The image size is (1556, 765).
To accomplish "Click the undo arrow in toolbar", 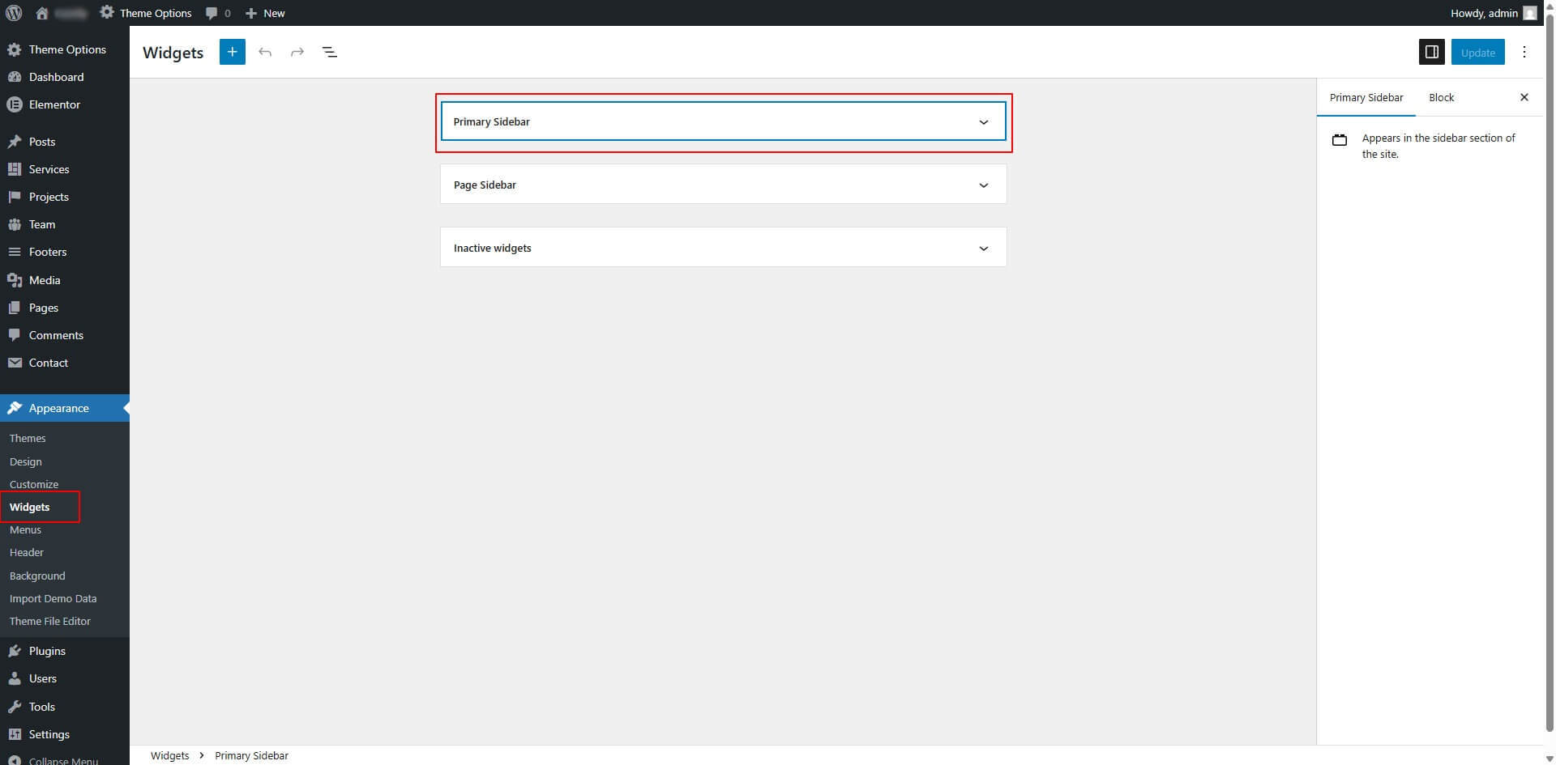I will coord(265,52).
